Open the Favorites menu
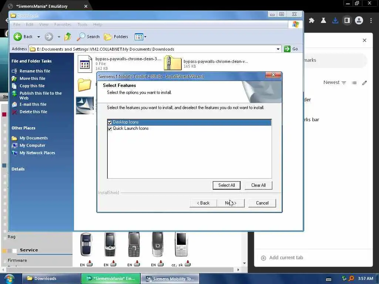The image size is (379, 284). click(x=63, y=24)
